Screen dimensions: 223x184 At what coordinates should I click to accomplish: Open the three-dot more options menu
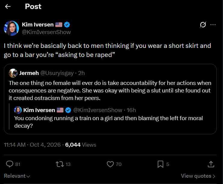[213, 25]
